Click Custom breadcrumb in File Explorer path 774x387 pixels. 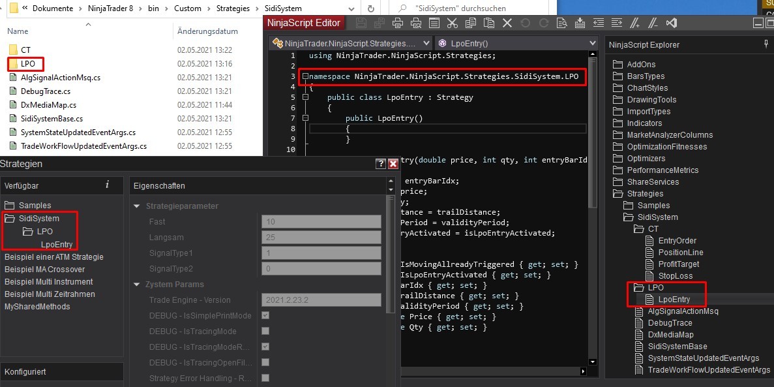[x=188, y=8]
